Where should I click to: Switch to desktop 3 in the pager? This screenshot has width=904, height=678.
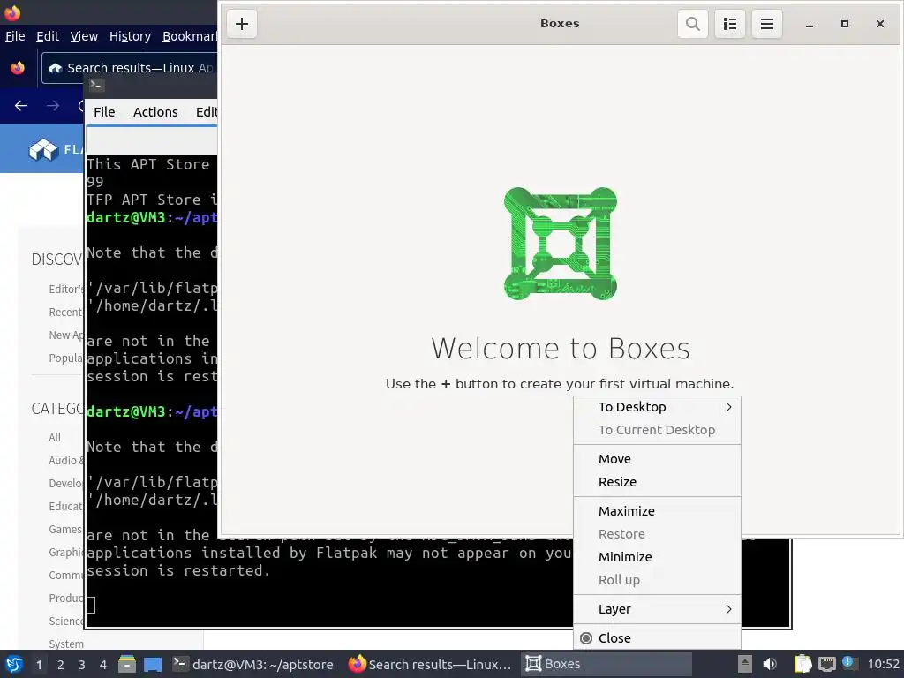pos(82,665)
